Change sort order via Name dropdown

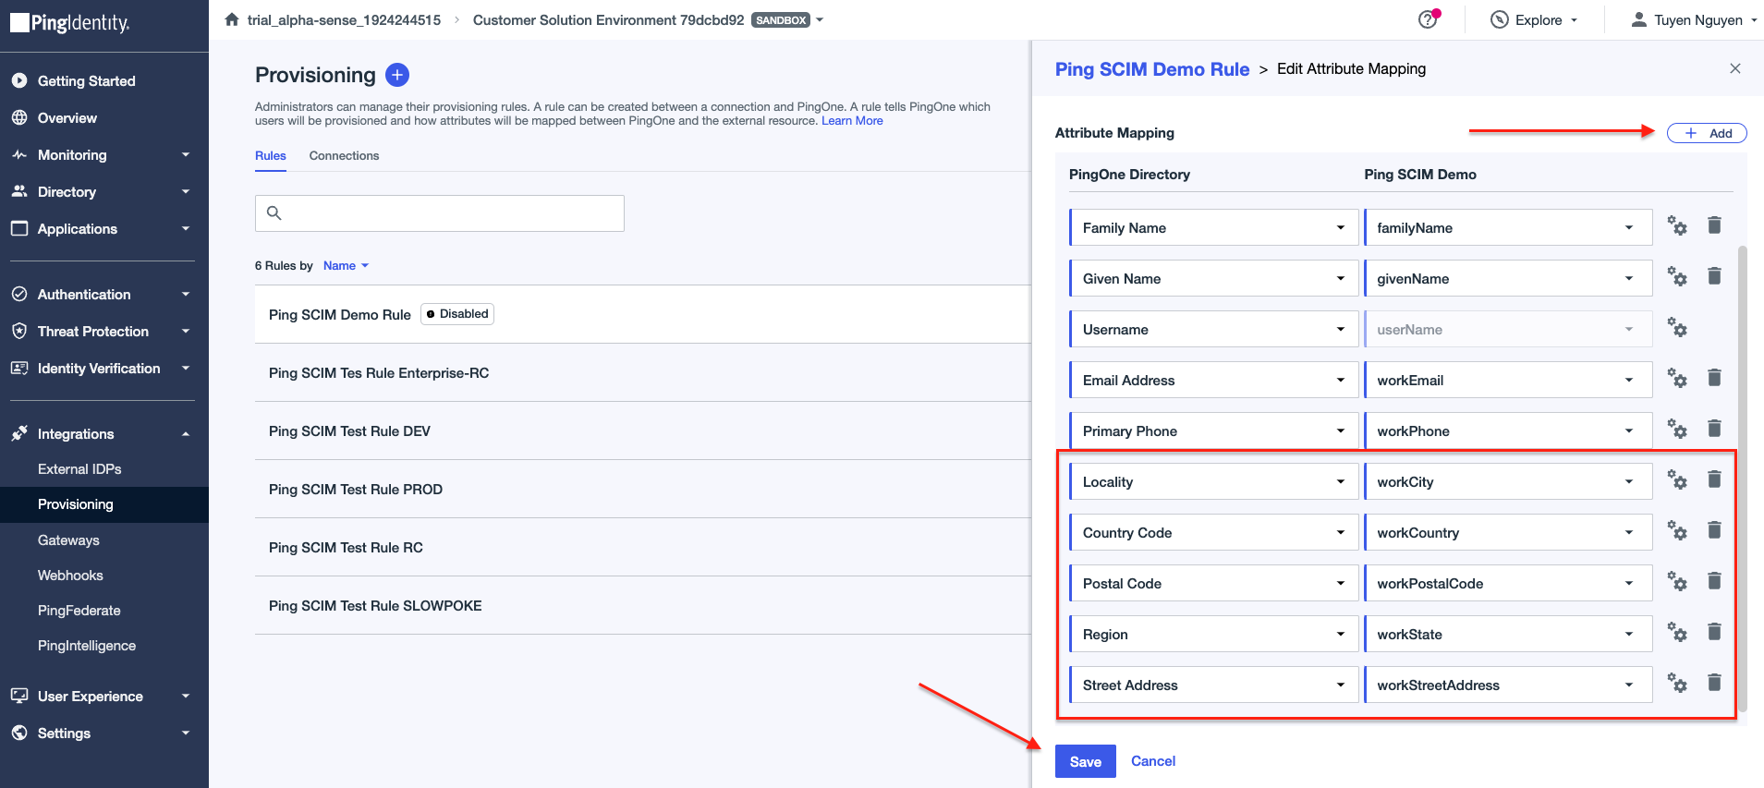click(346, 265)
